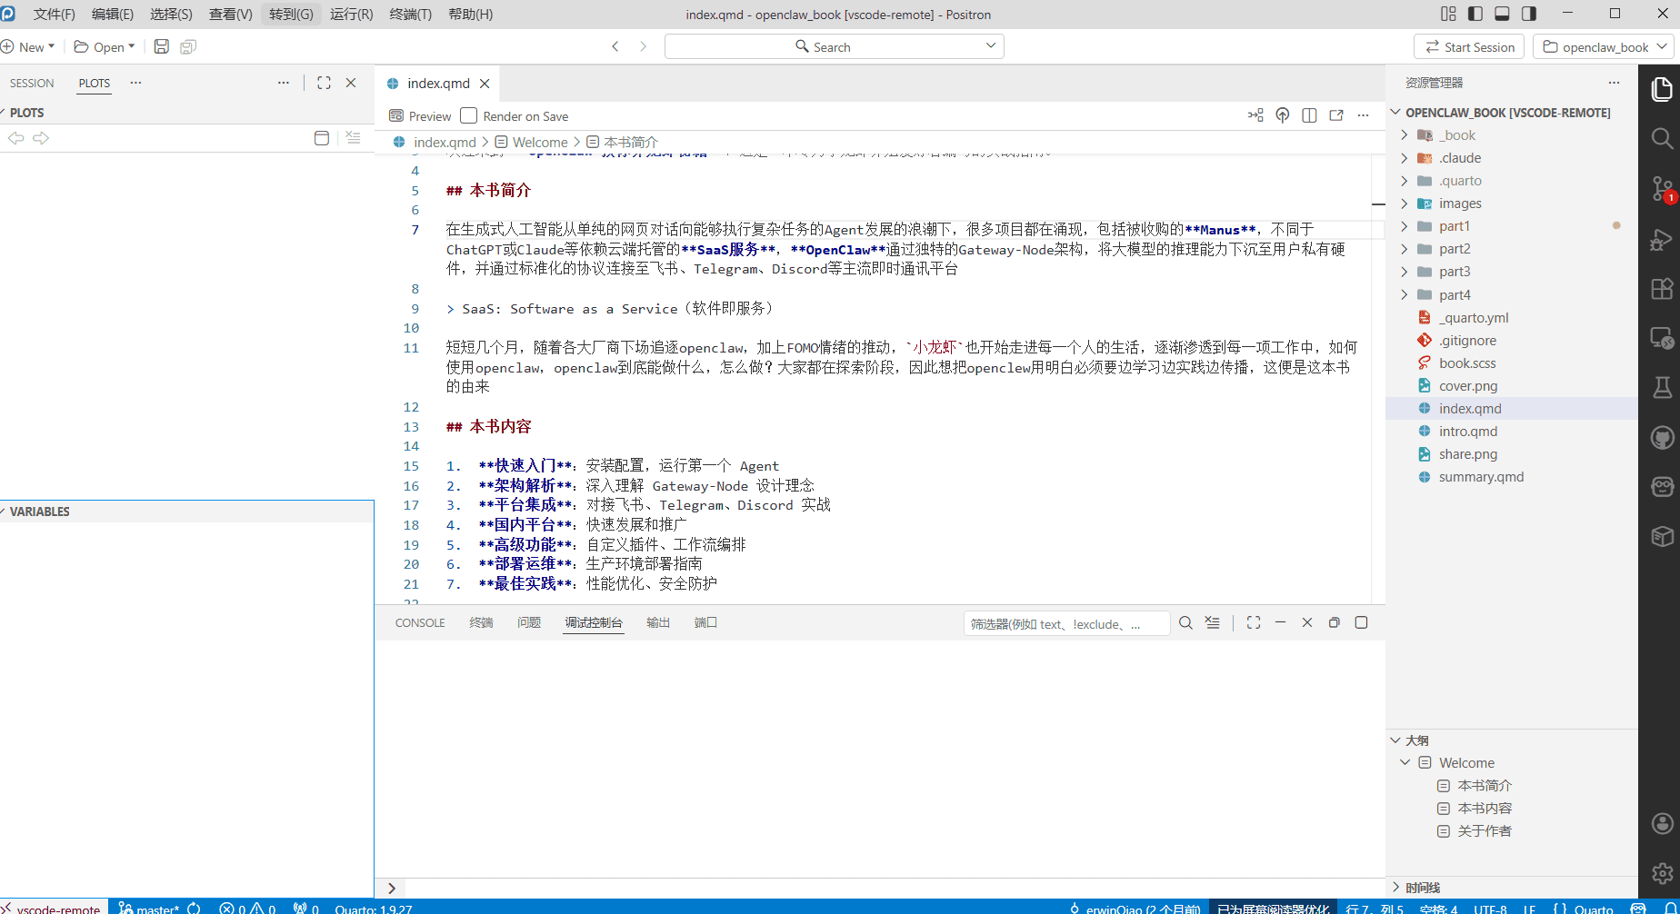Image resolution: width=1680 pixels, height=914 pixels.
Task: Open the _quarto.yml file
Action: pyautogui.click(x=1473, y=317)
